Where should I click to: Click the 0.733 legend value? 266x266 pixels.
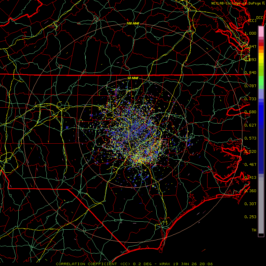(x=250, y=99)
